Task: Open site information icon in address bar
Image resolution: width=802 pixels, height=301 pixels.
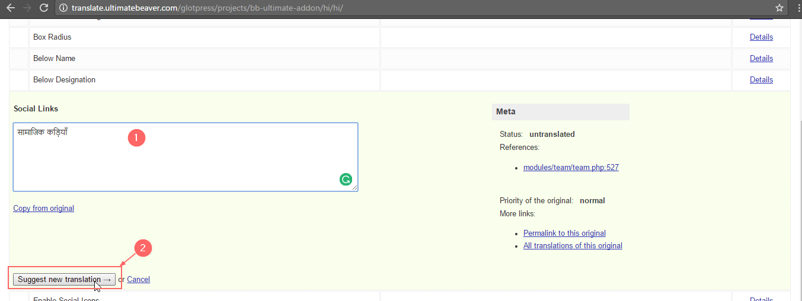Action: (63, 8)
